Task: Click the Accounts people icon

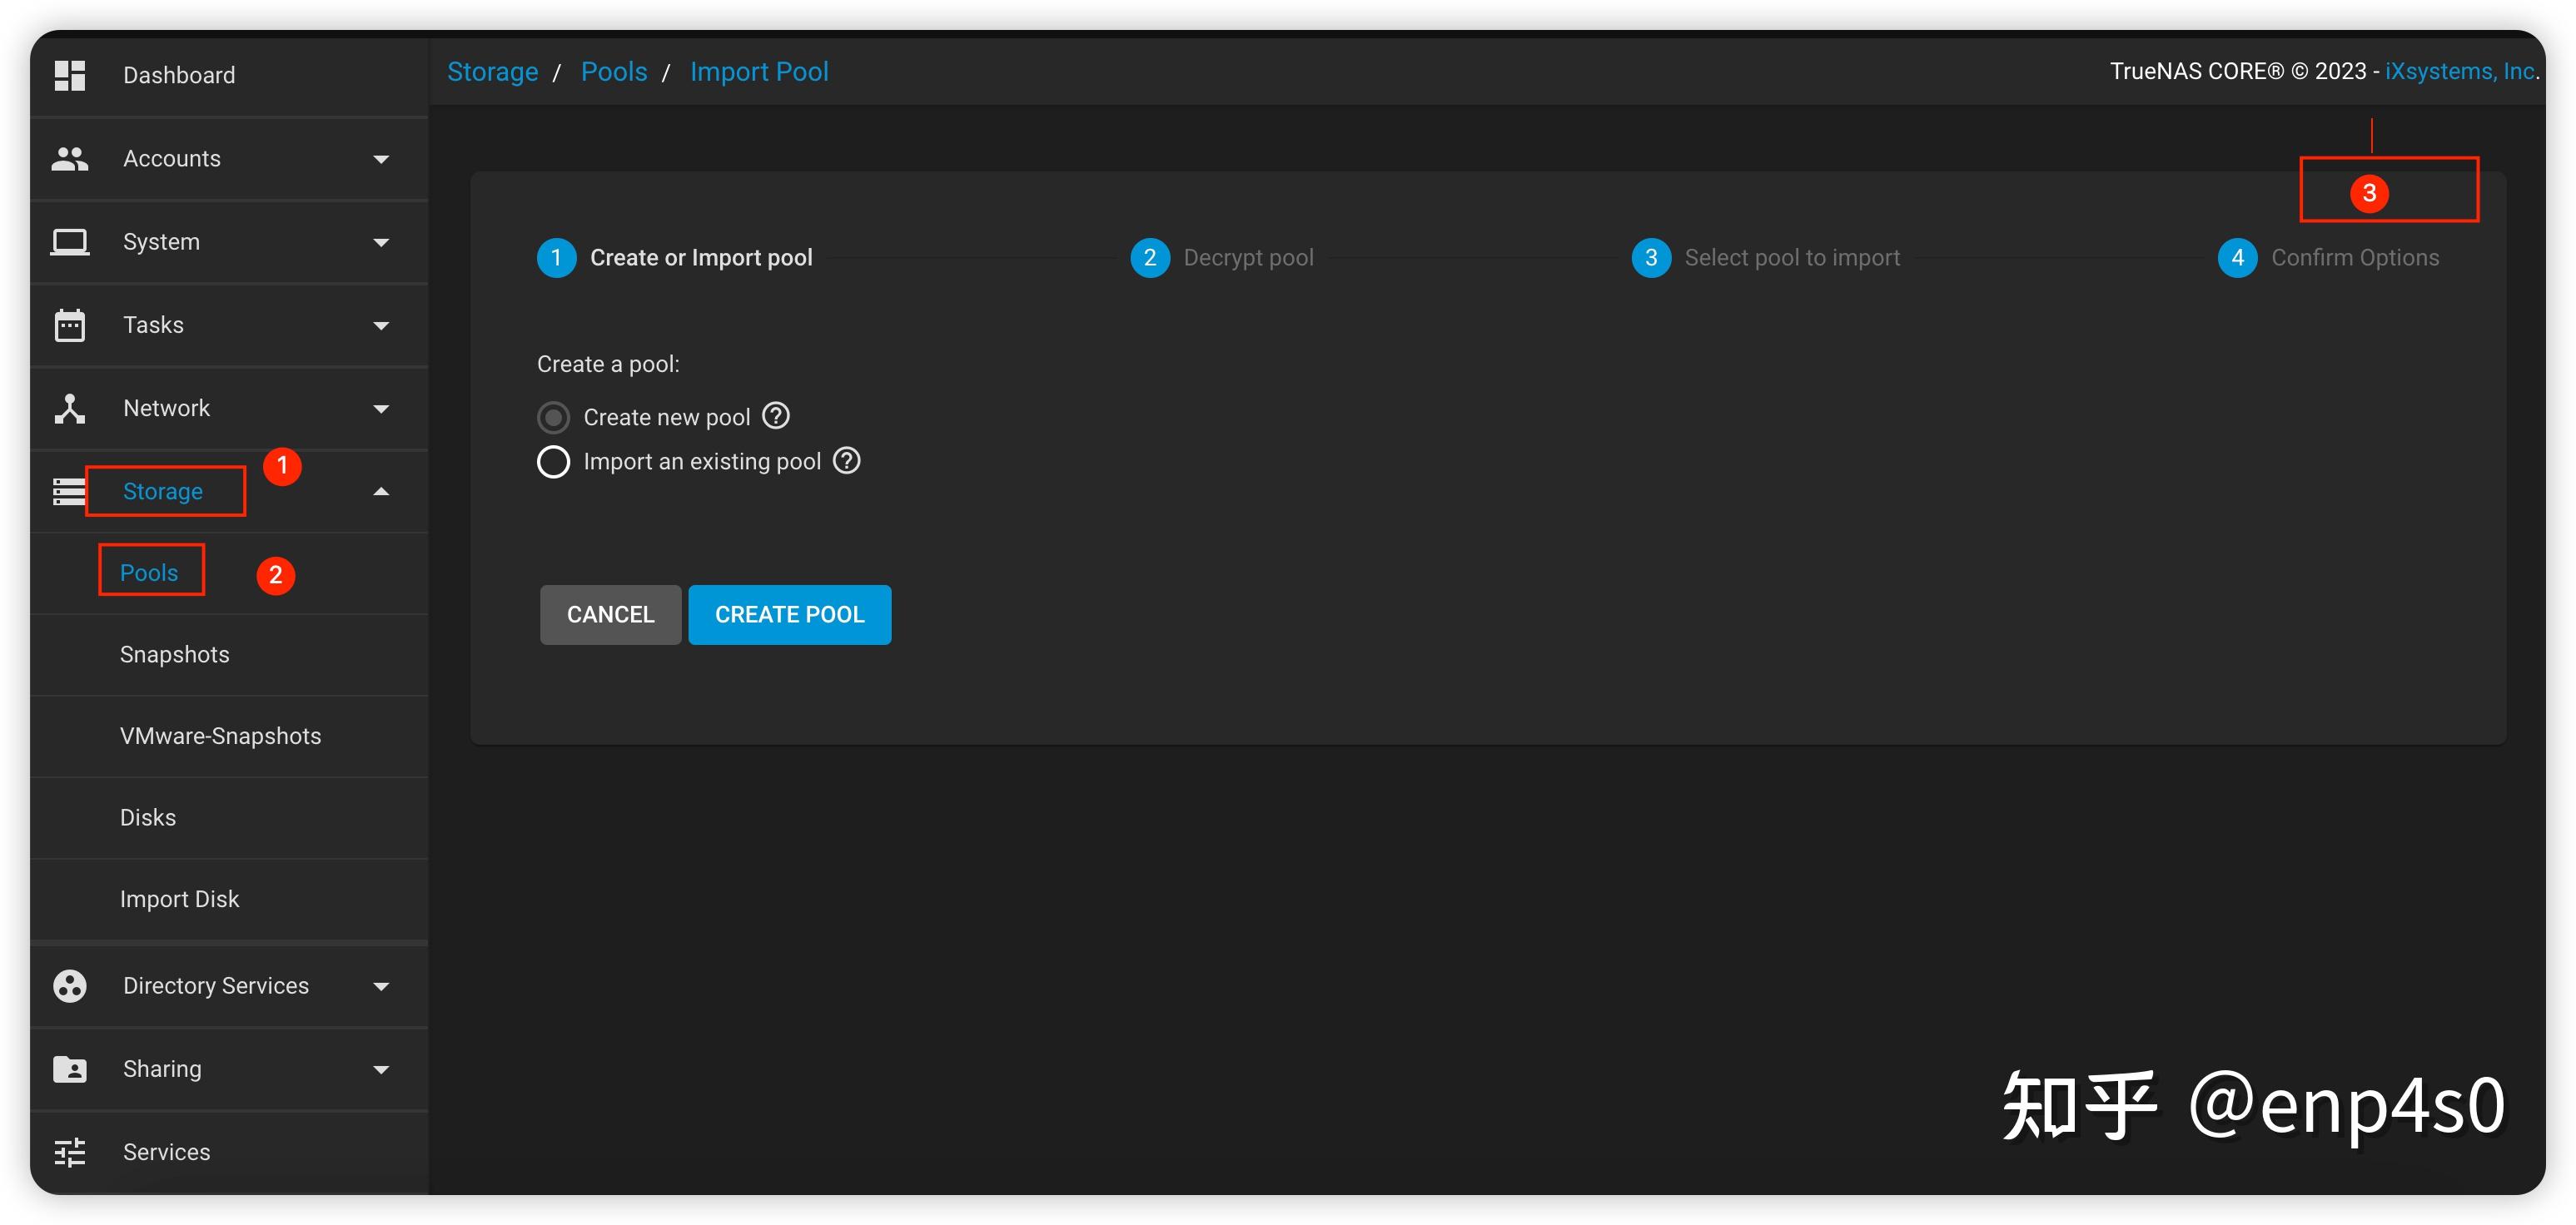Action: tap(69, 158)
